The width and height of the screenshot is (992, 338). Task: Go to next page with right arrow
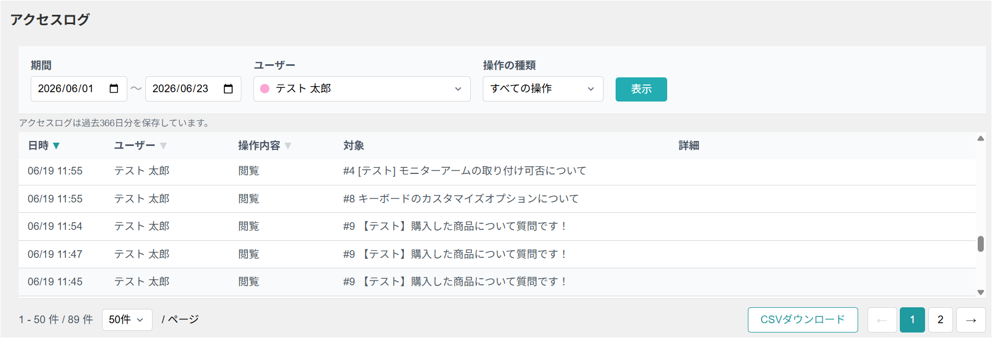971,320
